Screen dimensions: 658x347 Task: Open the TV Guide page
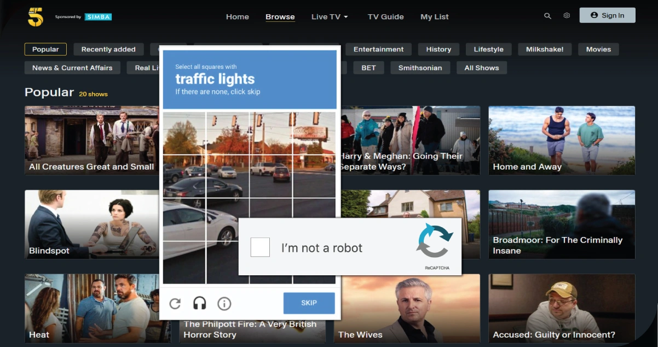tap(385, 16)
